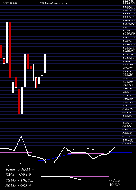This screenshot has height=190, width=136.
Task: Click the latest white candlestick body
Action: 45,64
